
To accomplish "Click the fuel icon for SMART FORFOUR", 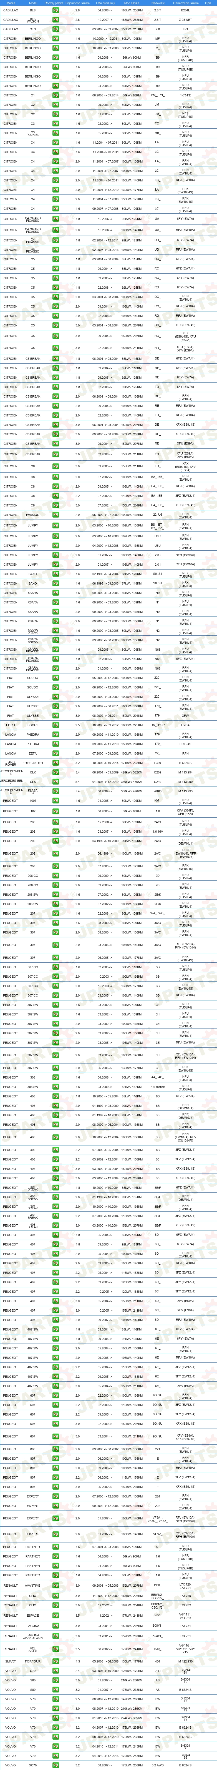I will click(55, 1661).
